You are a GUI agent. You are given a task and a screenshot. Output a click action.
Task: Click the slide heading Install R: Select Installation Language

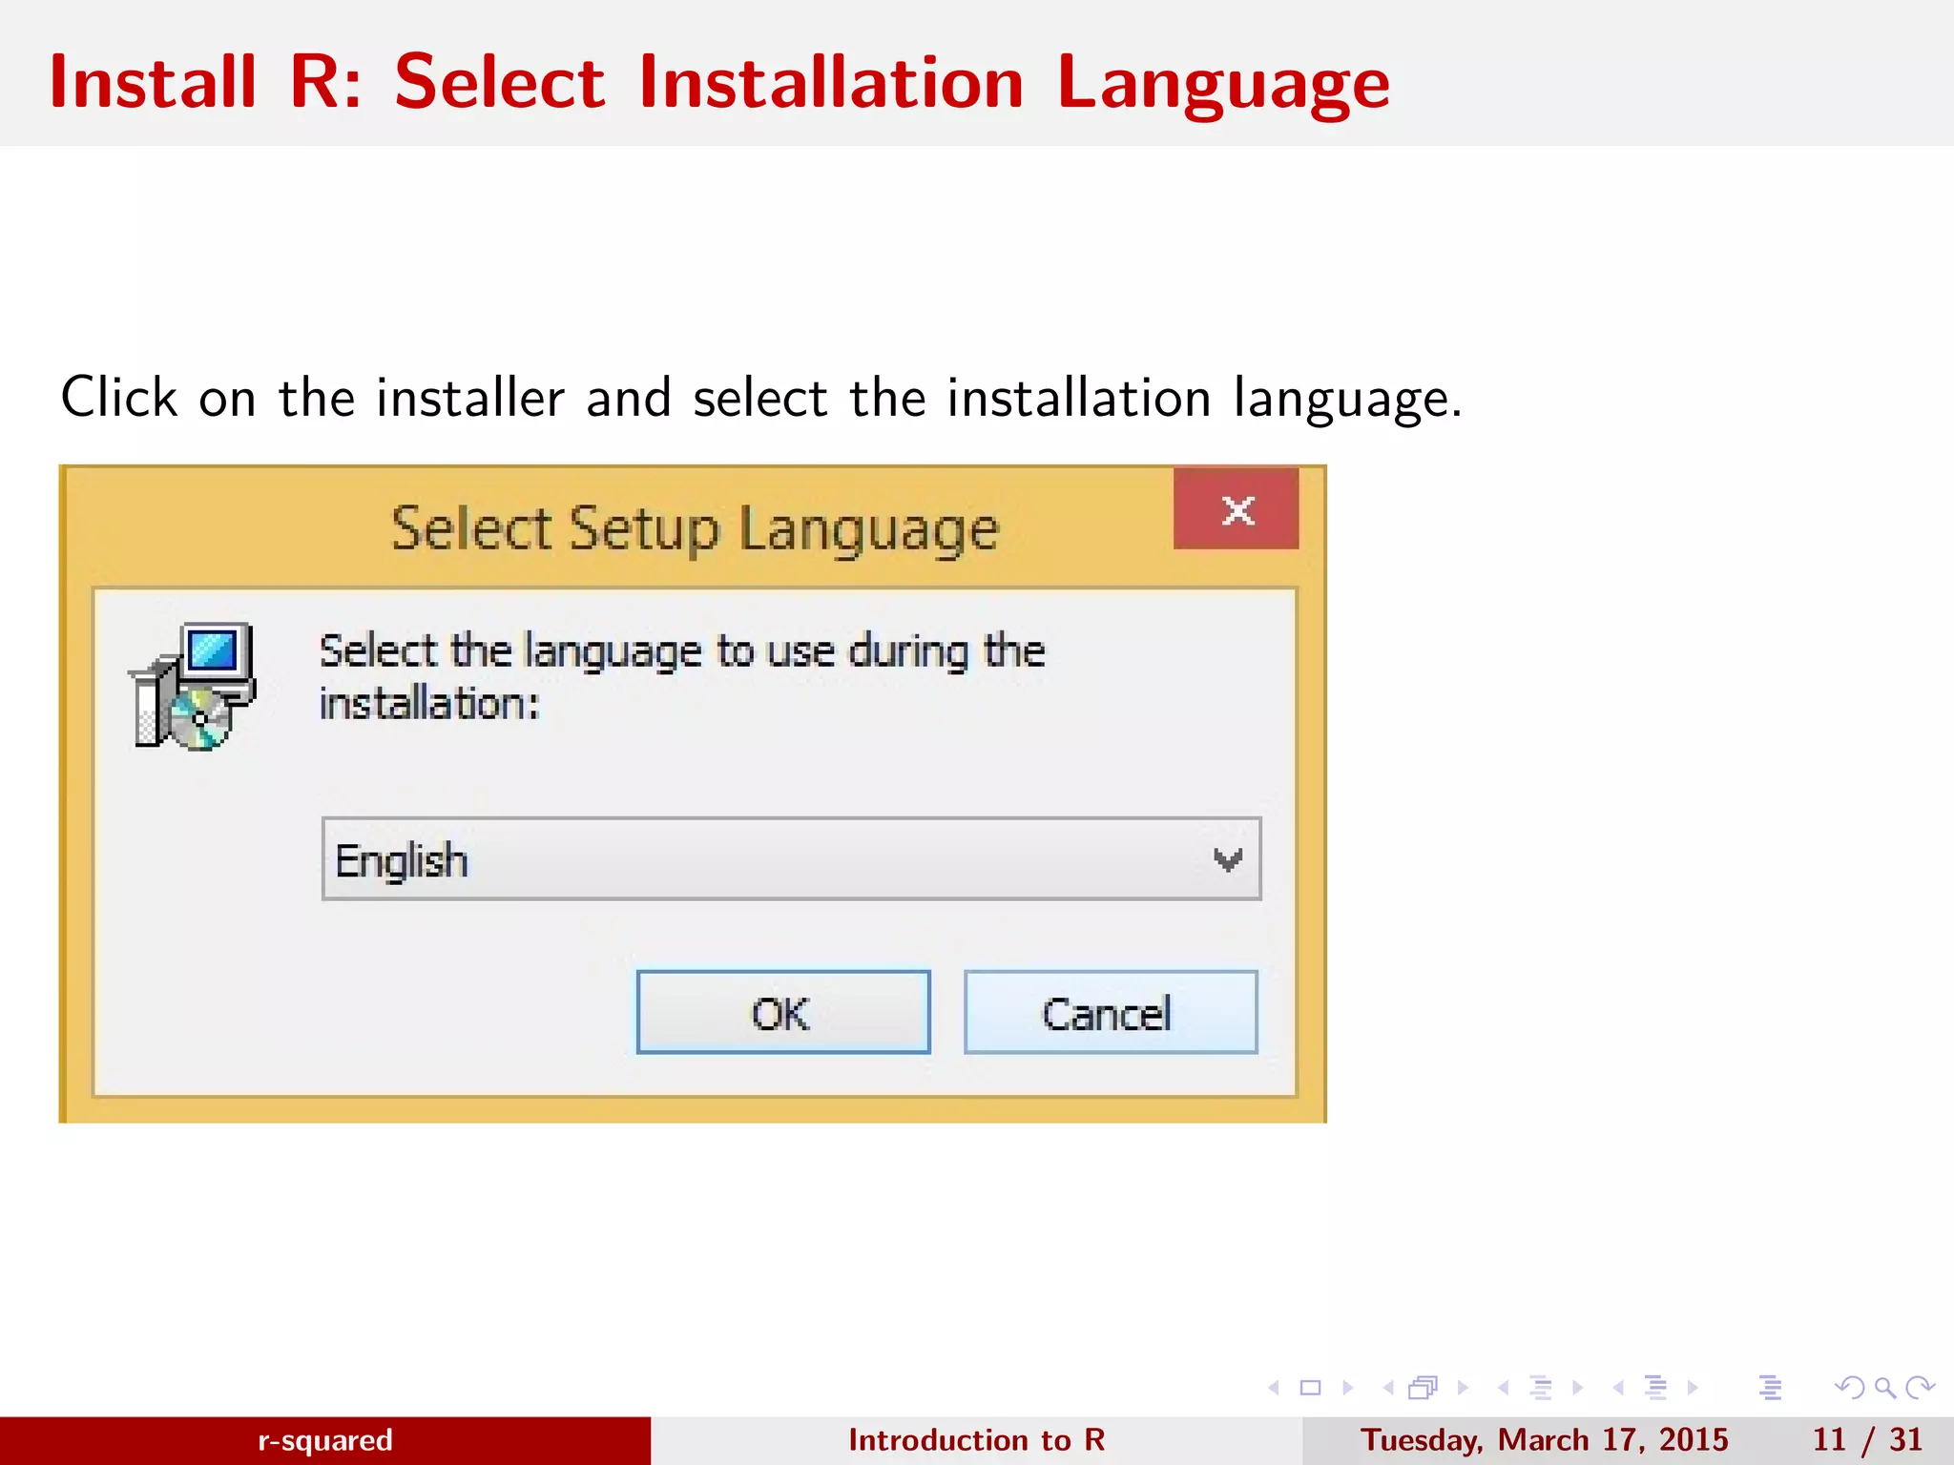pos(719,83)
